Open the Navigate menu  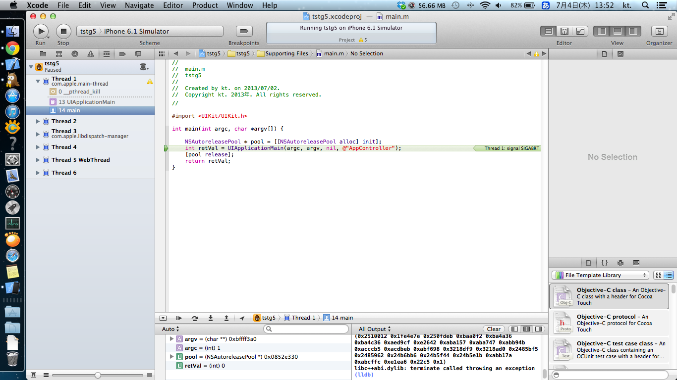139,5
